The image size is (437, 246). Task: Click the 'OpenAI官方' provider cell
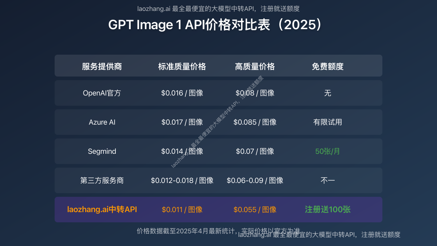tap(102, 93)
